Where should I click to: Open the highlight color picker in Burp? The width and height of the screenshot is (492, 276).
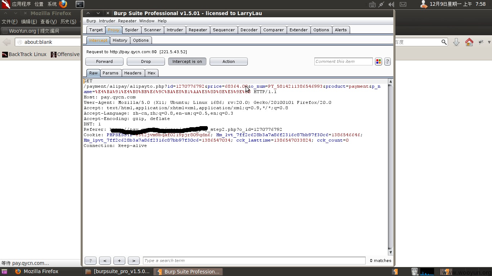[379, 61]
